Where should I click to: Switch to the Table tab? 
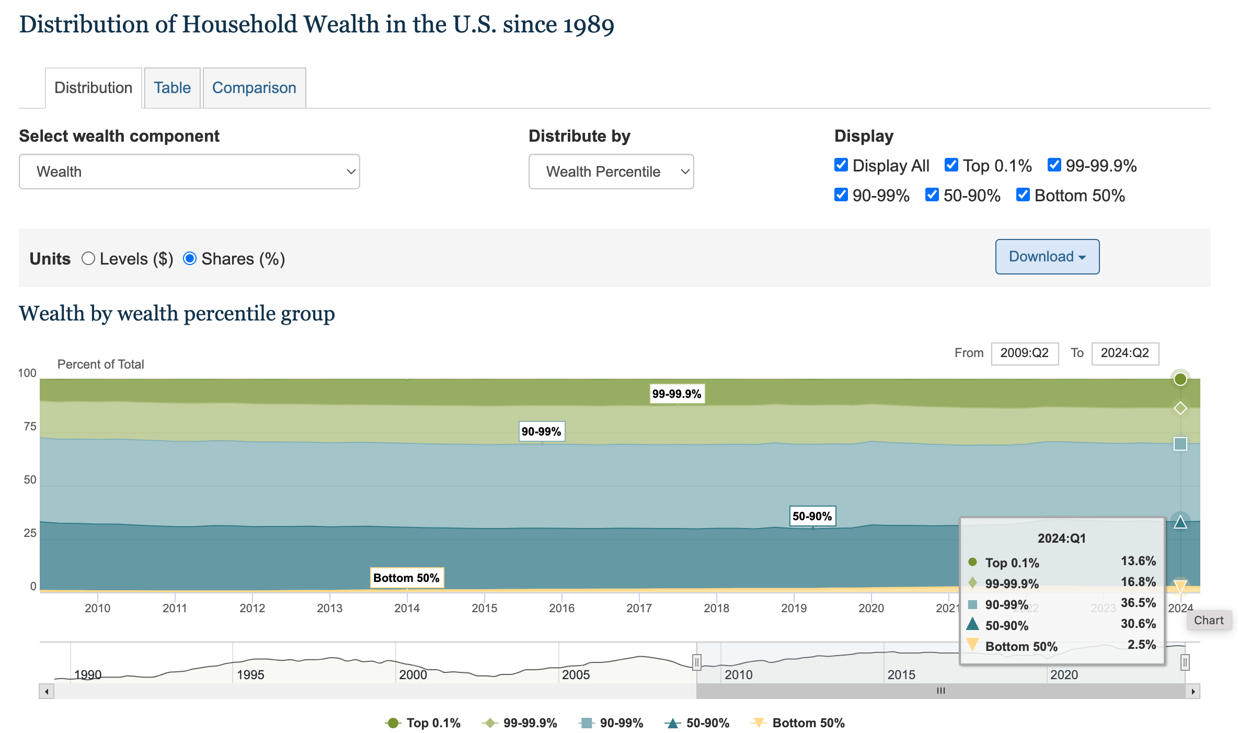coord(172,88)
